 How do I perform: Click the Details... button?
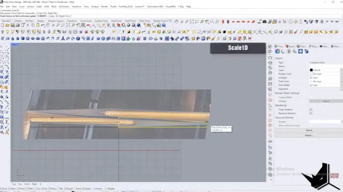coord(309,135)
